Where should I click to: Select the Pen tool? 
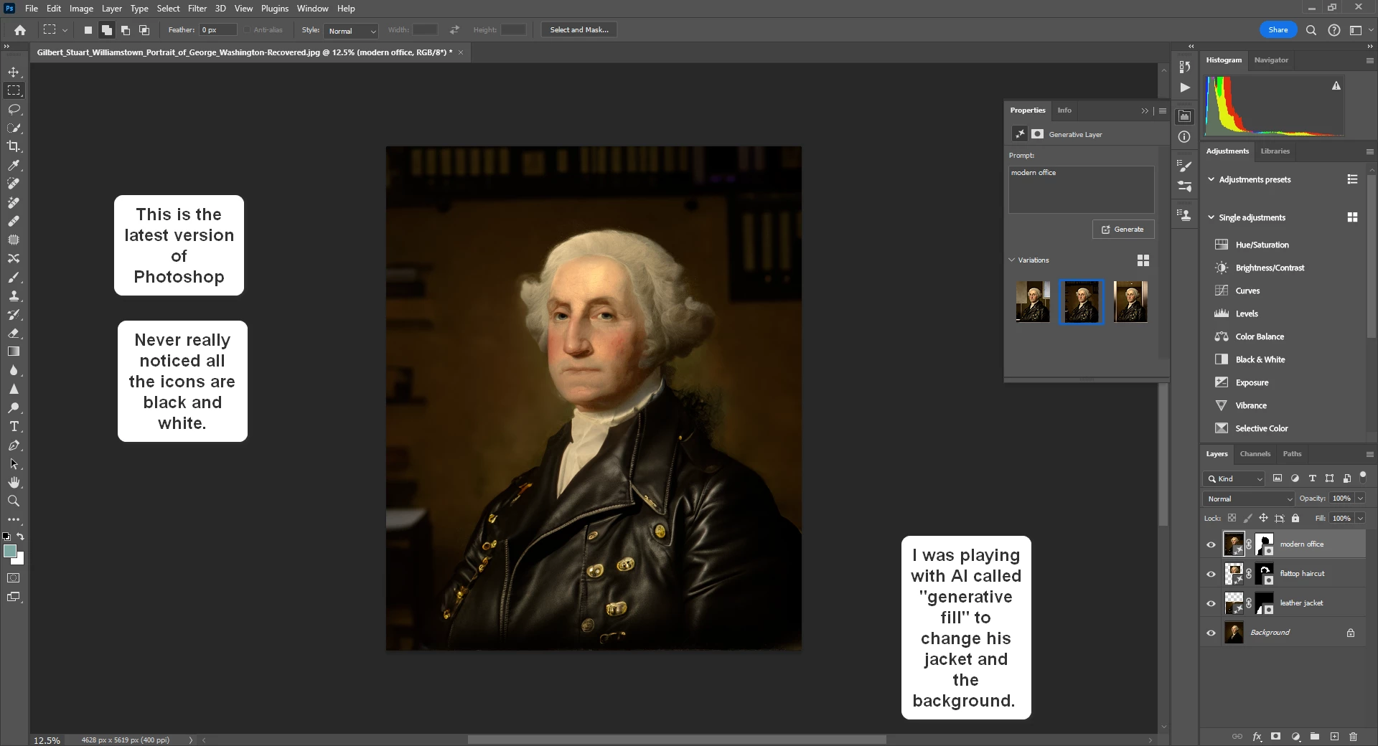point(14,445)
